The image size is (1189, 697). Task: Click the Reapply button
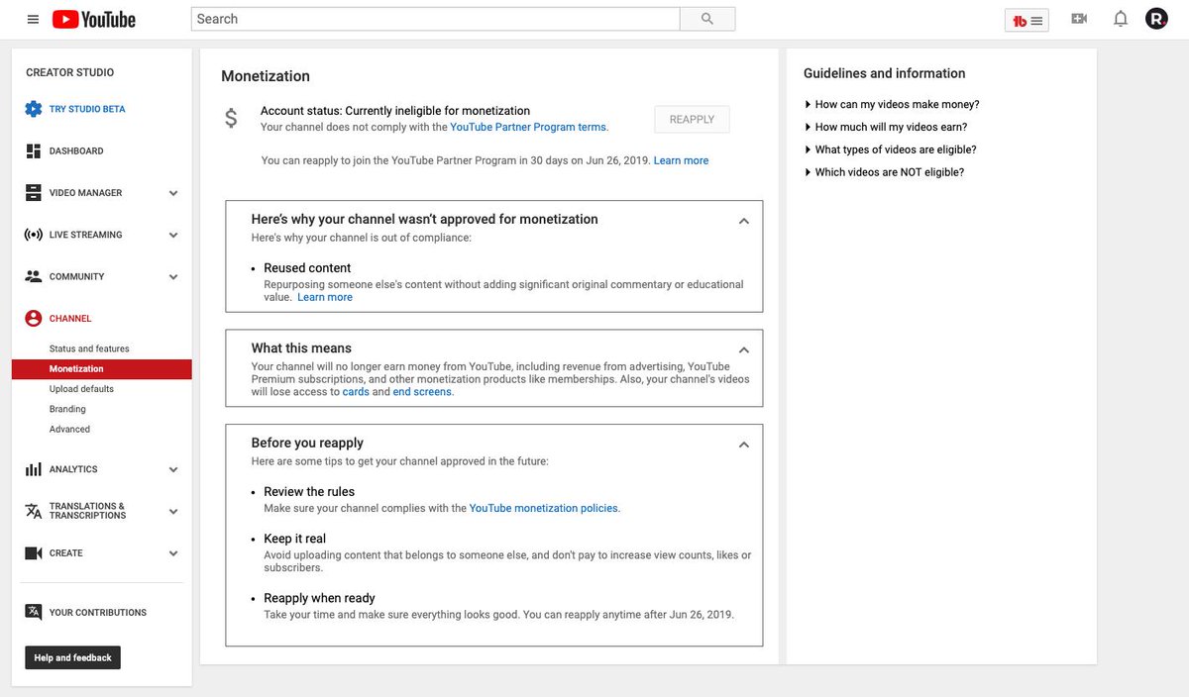click(692, 120)
